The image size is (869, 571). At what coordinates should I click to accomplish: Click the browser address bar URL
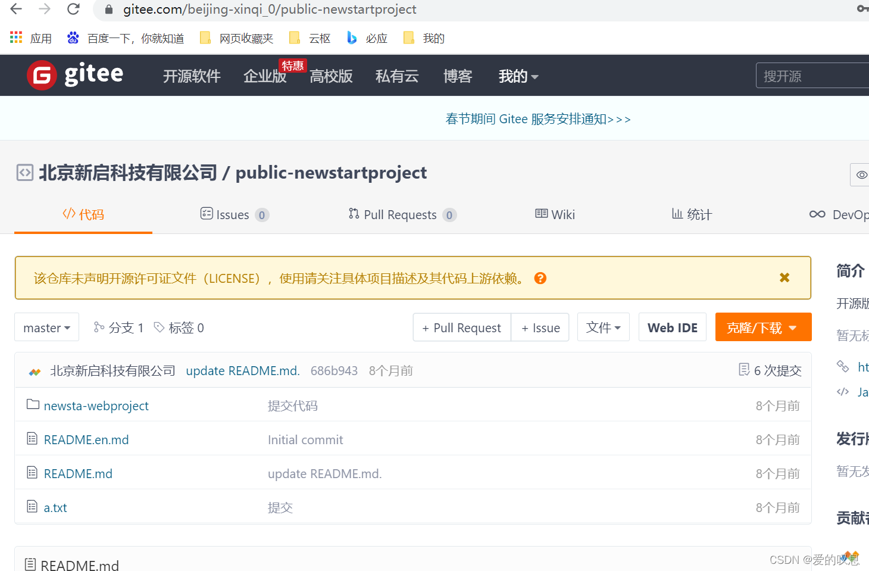[x=270, y=10]
